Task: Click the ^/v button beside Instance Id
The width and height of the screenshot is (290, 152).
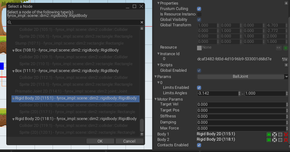Action: (x=285, y=59)
